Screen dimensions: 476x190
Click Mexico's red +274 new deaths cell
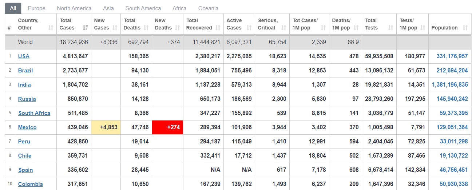(x=167, y=127)
